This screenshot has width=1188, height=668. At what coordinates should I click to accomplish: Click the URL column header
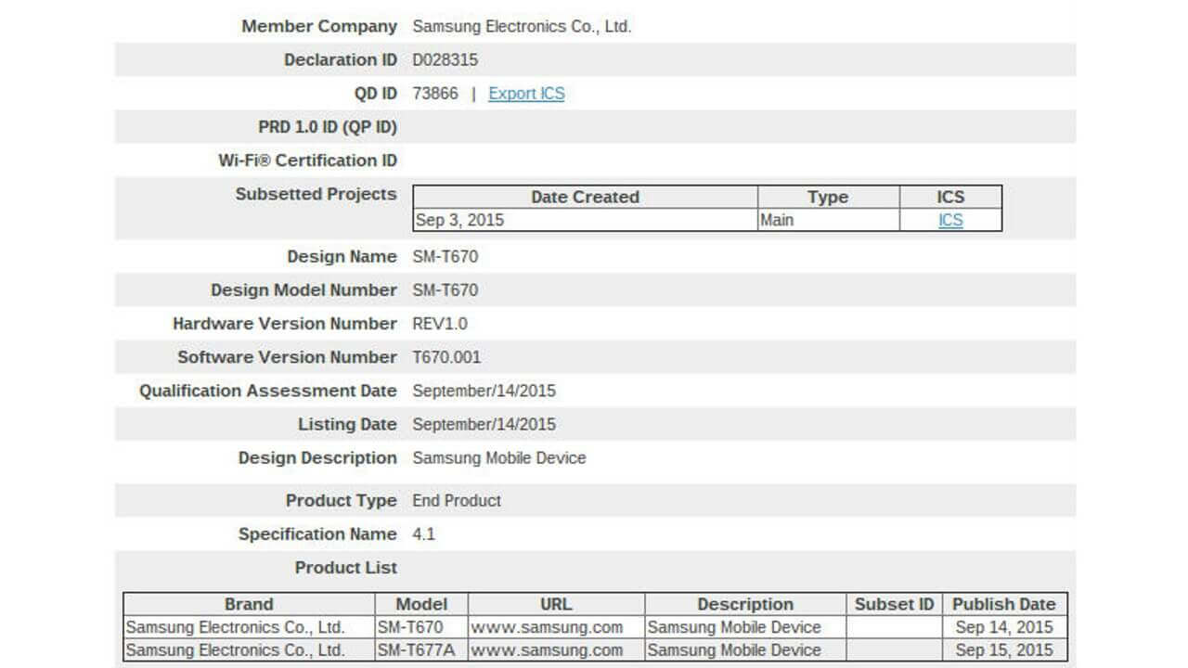[x=556, y=604]
